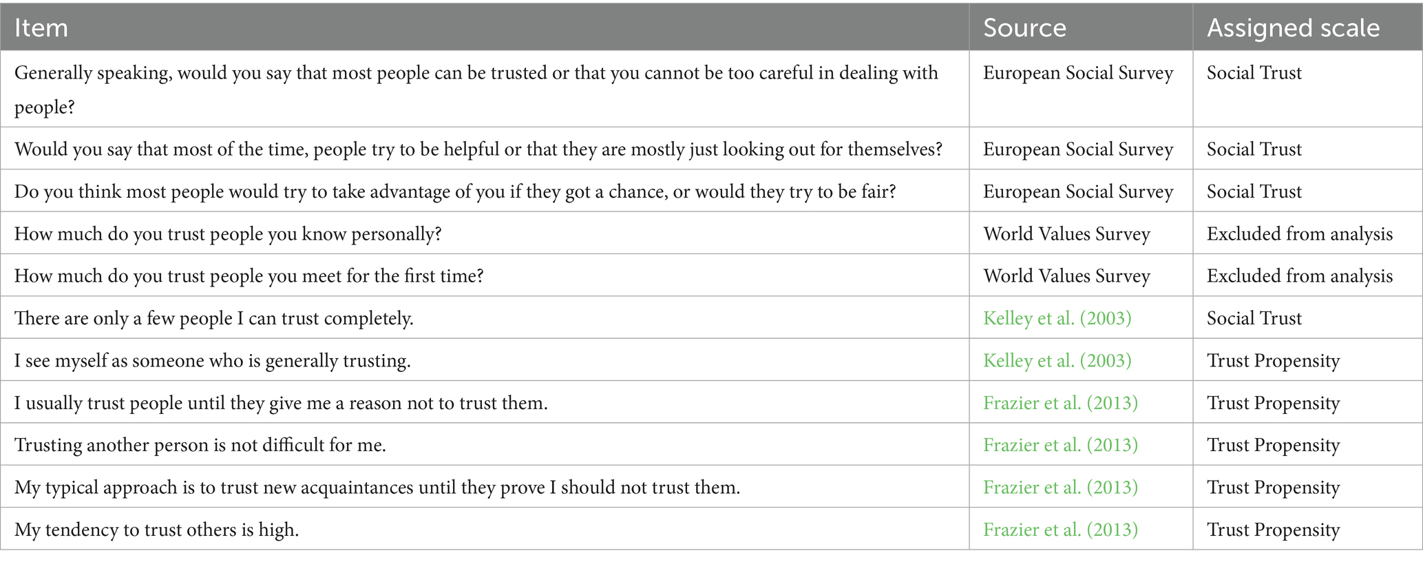The height and width of the screenshot is (562, 1423).
Task: Open Frazier citation beside 'I usually trust people' item
Action: click(1060, 403)
